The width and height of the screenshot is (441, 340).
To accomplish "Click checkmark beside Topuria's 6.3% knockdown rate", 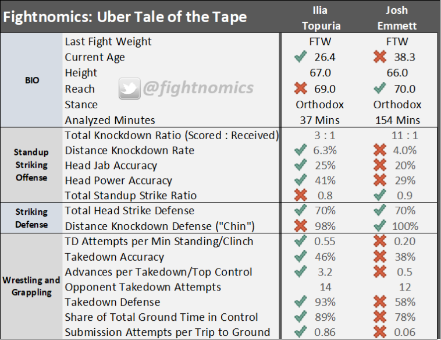I will tap(300, 150).
